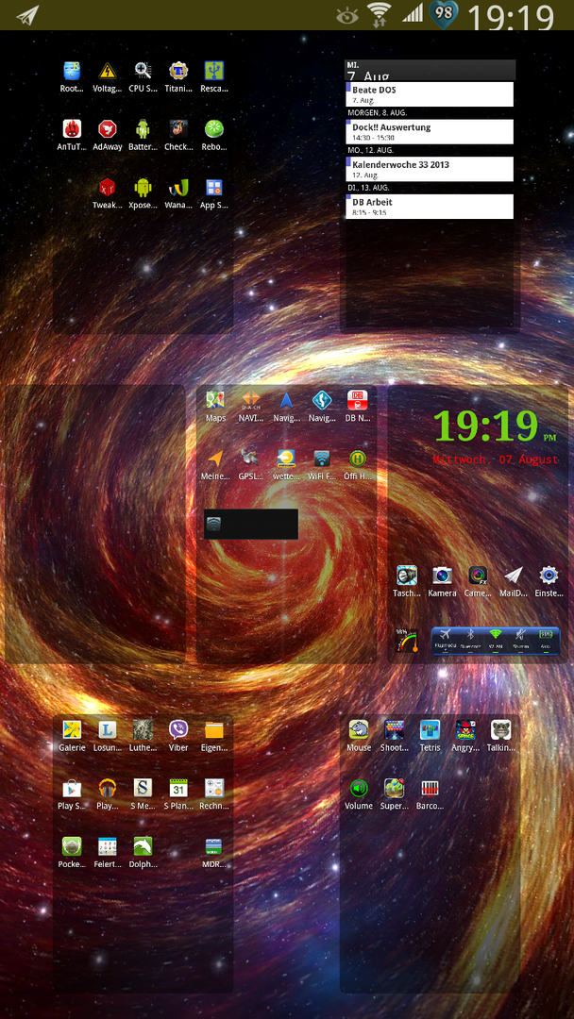Toggle Flugmodus airplane mode in widget
574x1019 pixels.
pyautogui.click(x=446, y=640)
